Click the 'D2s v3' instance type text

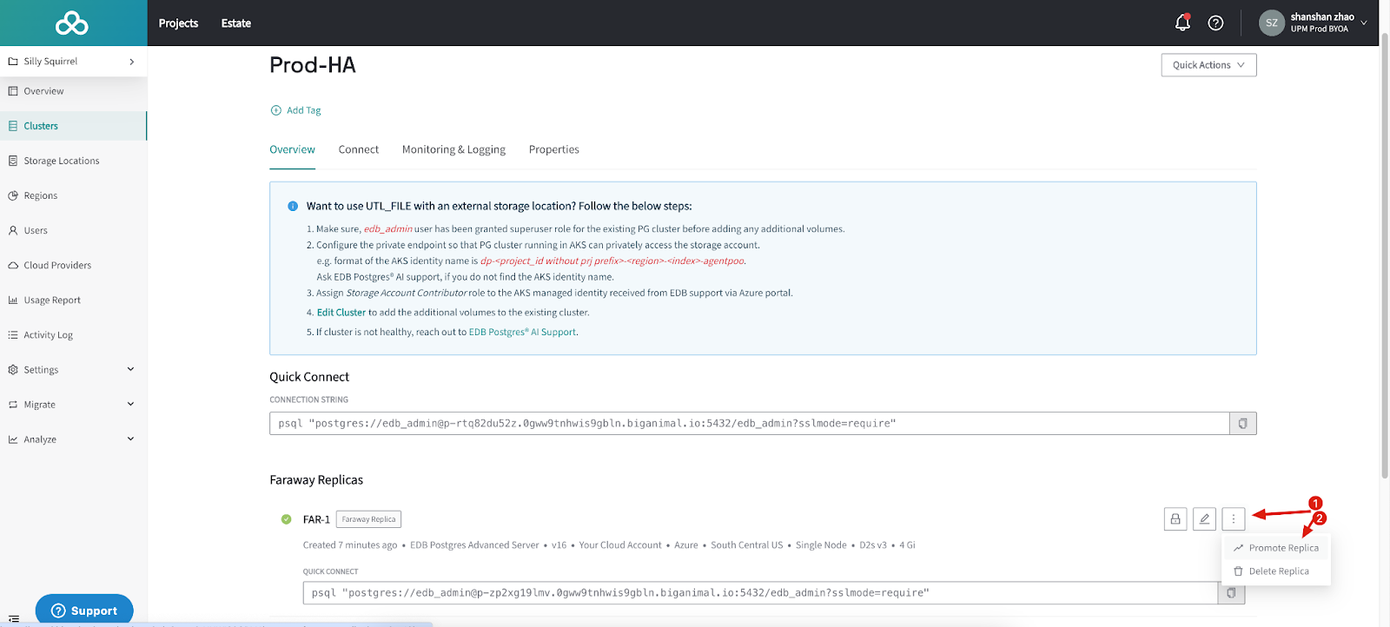pos(873,545)
